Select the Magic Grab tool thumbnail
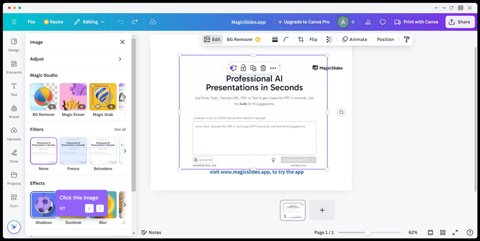 click(x=103, y=97)
